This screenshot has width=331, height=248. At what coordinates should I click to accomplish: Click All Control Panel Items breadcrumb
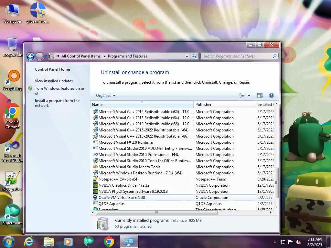coord(81,56)
